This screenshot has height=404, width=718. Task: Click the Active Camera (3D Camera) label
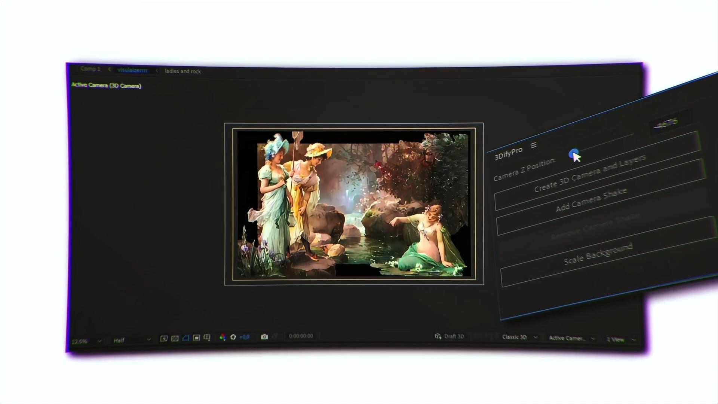[x=106, y=85]
